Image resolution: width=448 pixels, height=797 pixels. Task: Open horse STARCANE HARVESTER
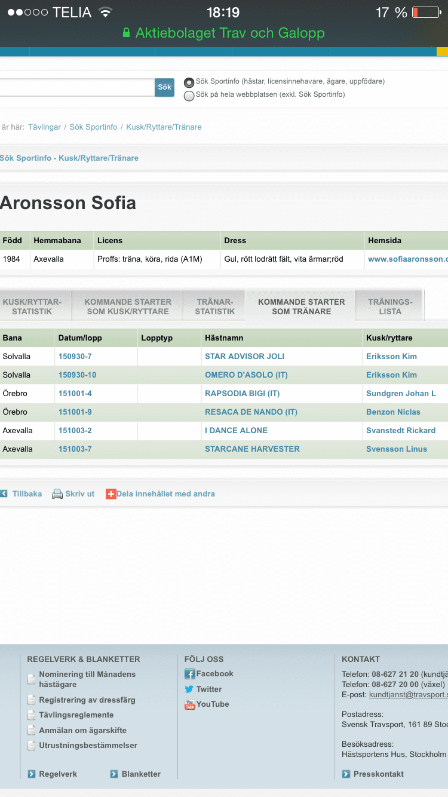click(252, 449)
